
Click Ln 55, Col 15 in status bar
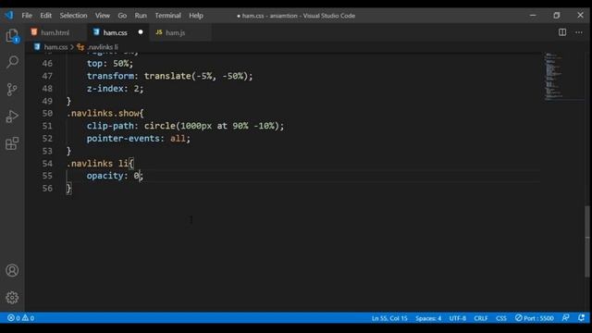tap(389, 318)
